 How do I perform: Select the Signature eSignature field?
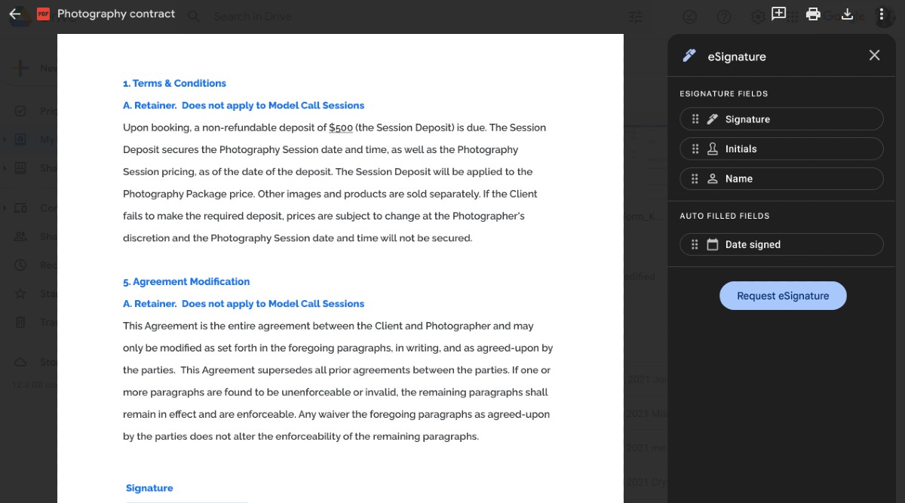coord(781,119)
